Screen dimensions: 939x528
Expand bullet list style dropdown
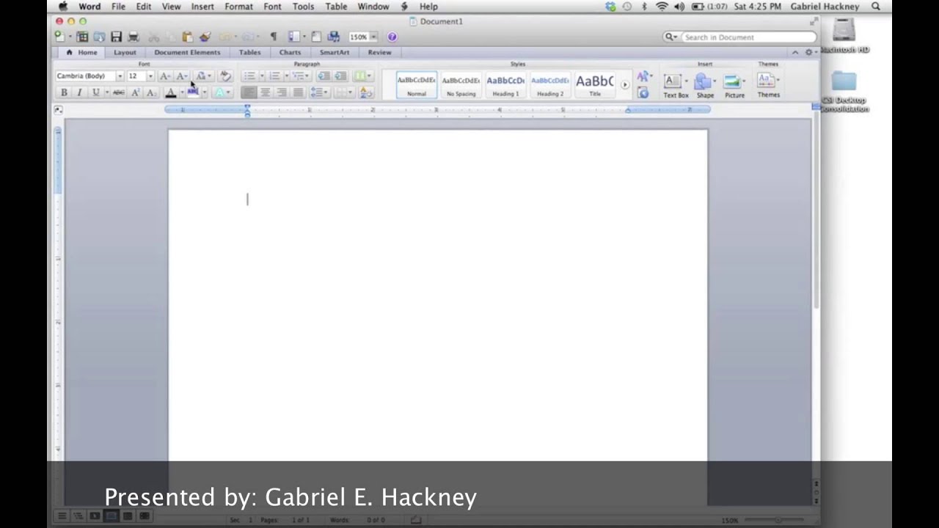pyautogui.click(x=262, y=76)
